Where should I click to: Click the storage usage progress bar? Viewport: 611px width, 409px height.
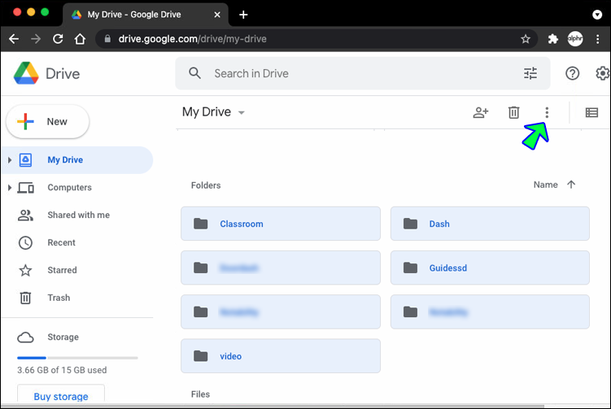(x=77, y=357)
